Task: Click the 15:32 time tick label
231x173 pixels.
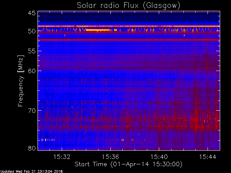Action: 62,157
